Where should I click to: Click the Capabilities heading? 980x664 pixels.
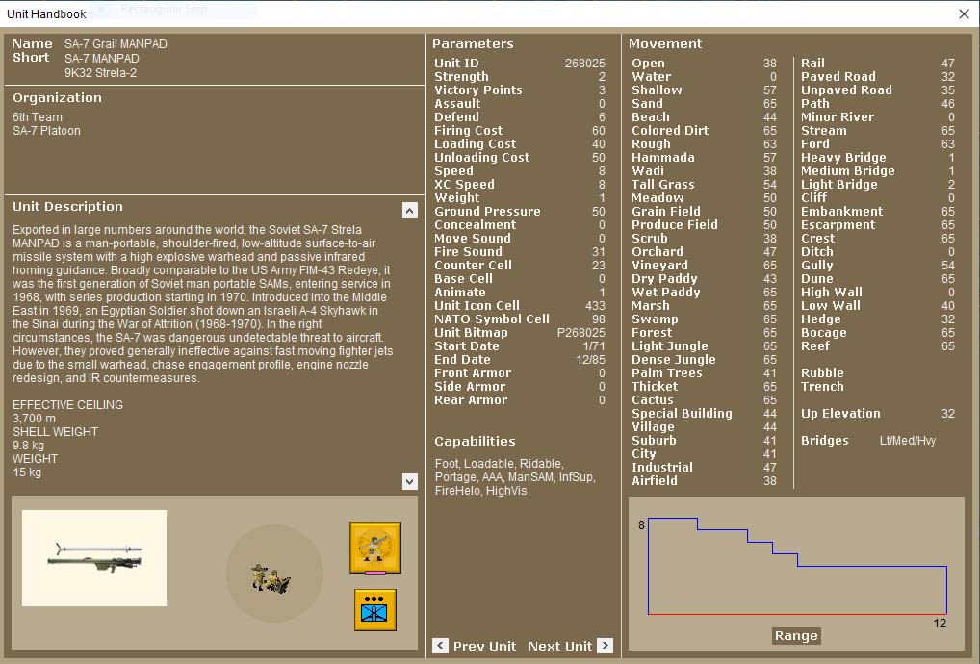[x=475, y=441]
